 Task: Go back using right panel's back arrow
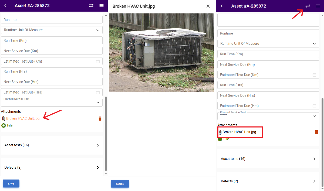coord(222,6)
